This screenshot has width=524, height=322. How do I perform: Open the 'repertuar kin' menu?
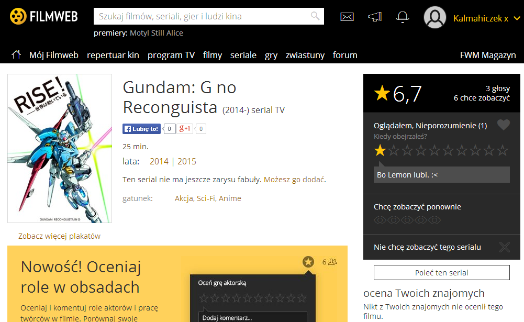tap(113, 55)
